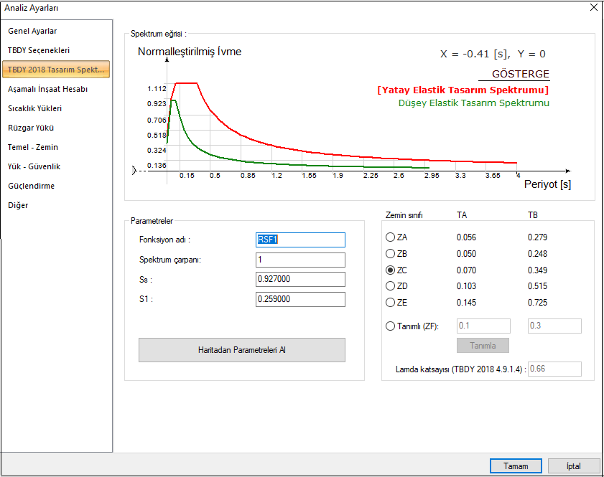Open Aşamalı İnşaat Hesabı section
The image size is (604, 477).
47,89
